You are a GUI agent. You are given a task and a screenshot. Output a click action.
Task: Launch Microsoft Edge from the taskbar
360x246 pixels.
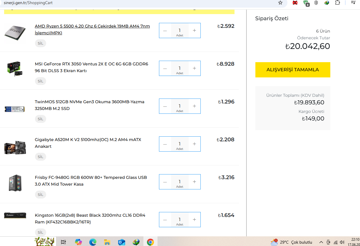93,242
